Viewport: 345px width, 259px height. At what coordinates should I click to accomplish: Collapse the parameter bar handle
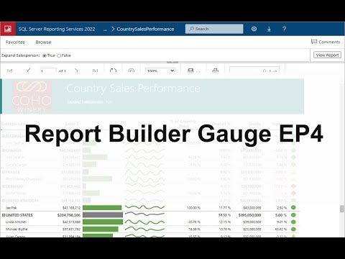(172, 62)
